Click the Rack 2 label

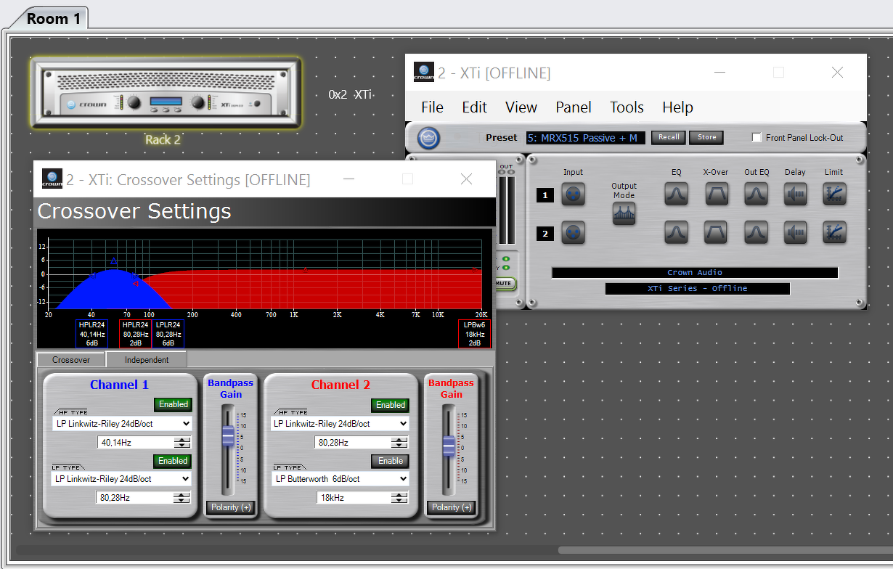tap(163, 140)
